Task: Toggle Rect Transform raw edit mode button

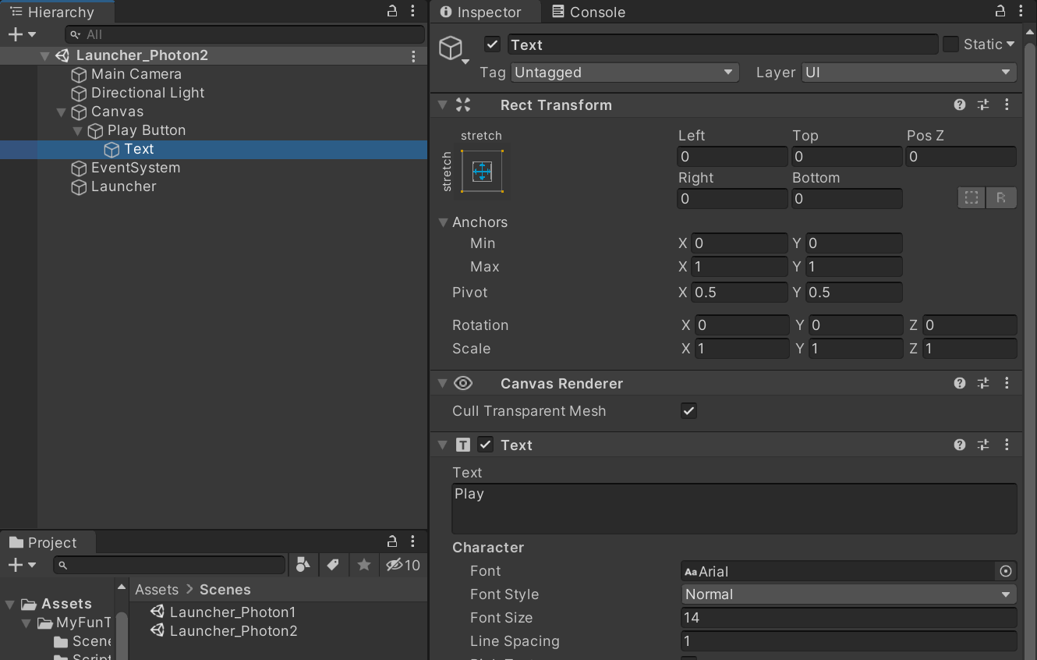Action: pos(1001,198)
